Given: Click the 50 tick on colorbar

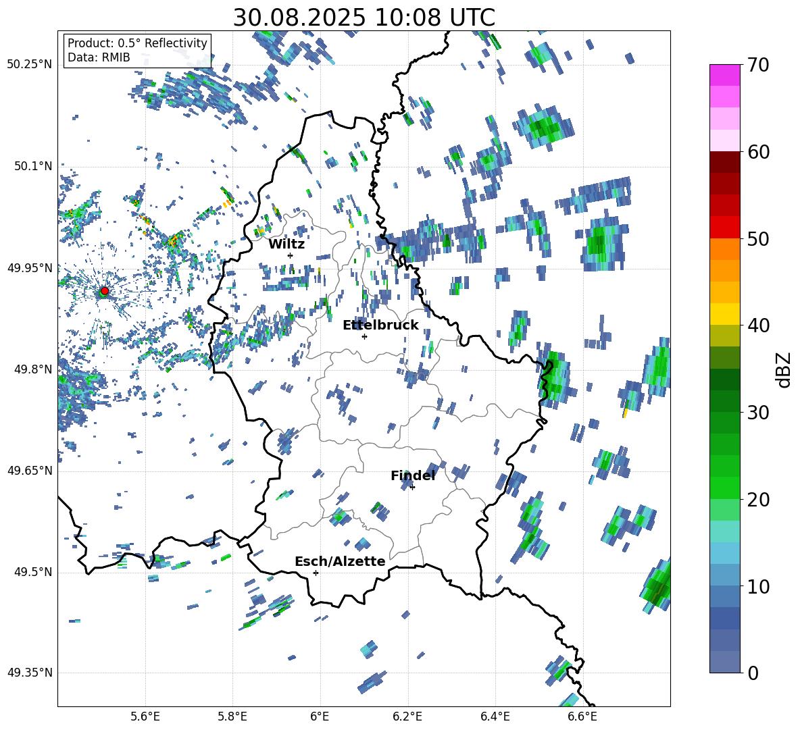Looking at the screenshot, I should point(758,239).
